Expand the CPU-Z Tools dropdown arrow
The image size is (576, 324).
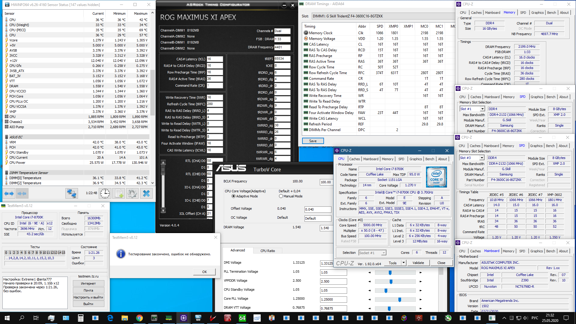coord(404,263)
